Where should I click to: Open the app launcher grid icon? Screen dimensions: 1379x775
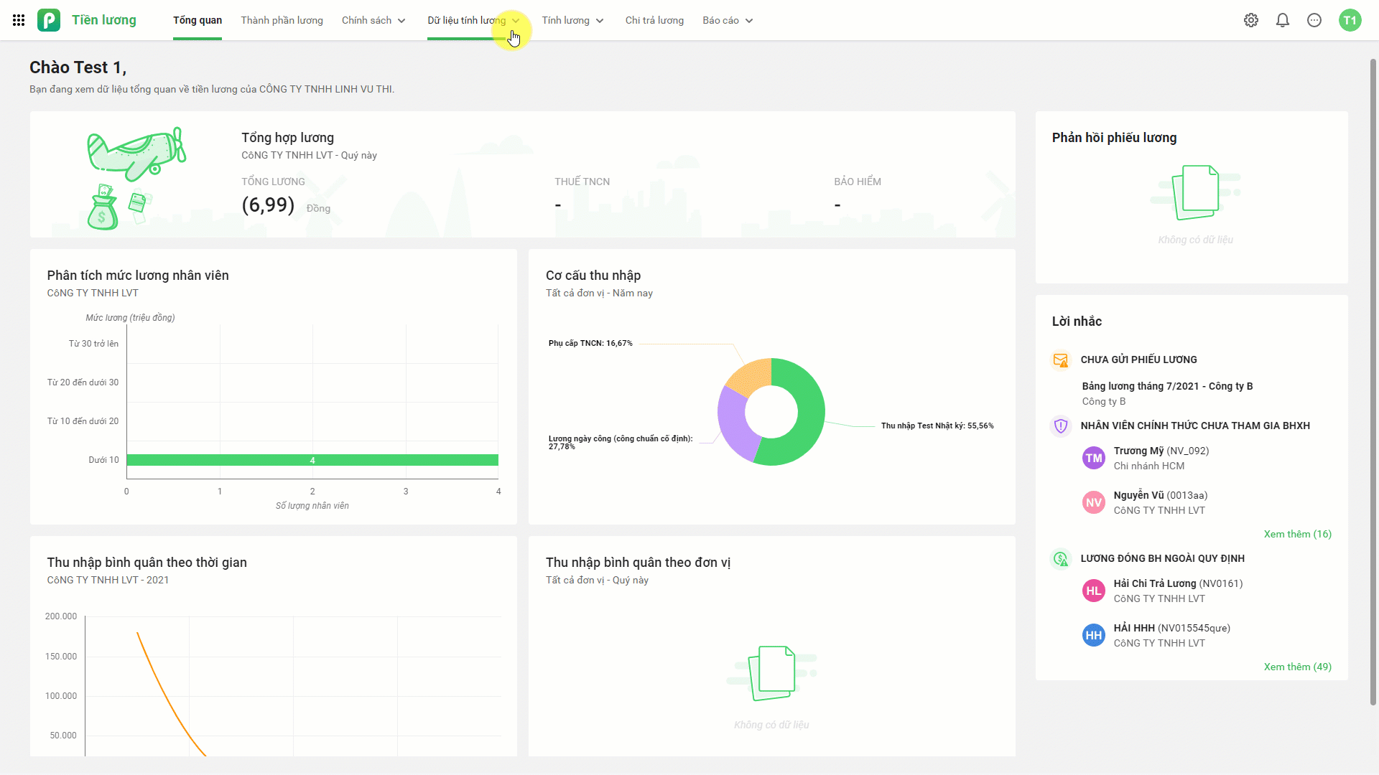click(x=19, y=20)
